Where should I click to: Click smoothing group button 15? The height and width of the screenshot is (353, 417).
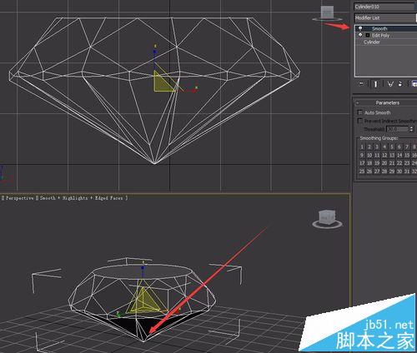tap(407, 155)
